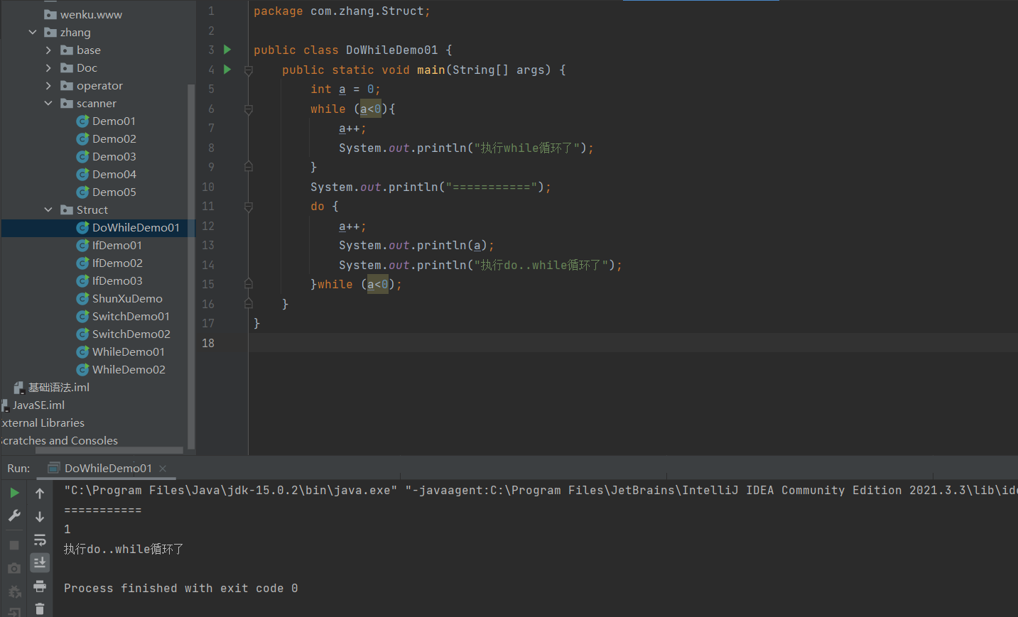Viewport: 1018px width, 617px height.
Task: Run main method from gutter arrow on line 4
Action: [227, 70]
